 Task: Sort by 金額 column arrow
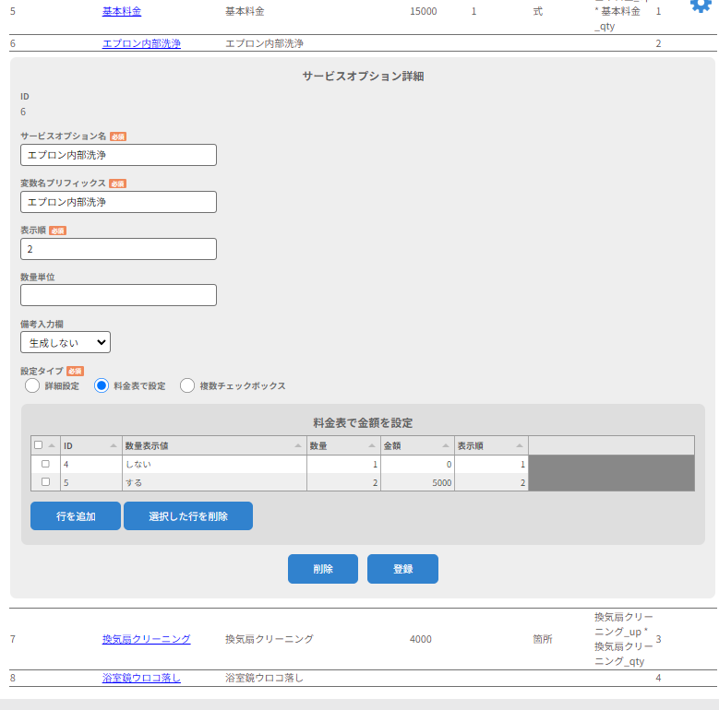(x=446, y=445)
